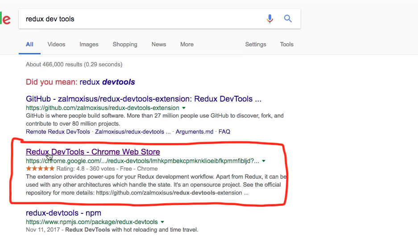Open the GitHub zalmoxisus redux-devtools-extension result
Viewport: 418px width, 245px height.
coord(143,99)
